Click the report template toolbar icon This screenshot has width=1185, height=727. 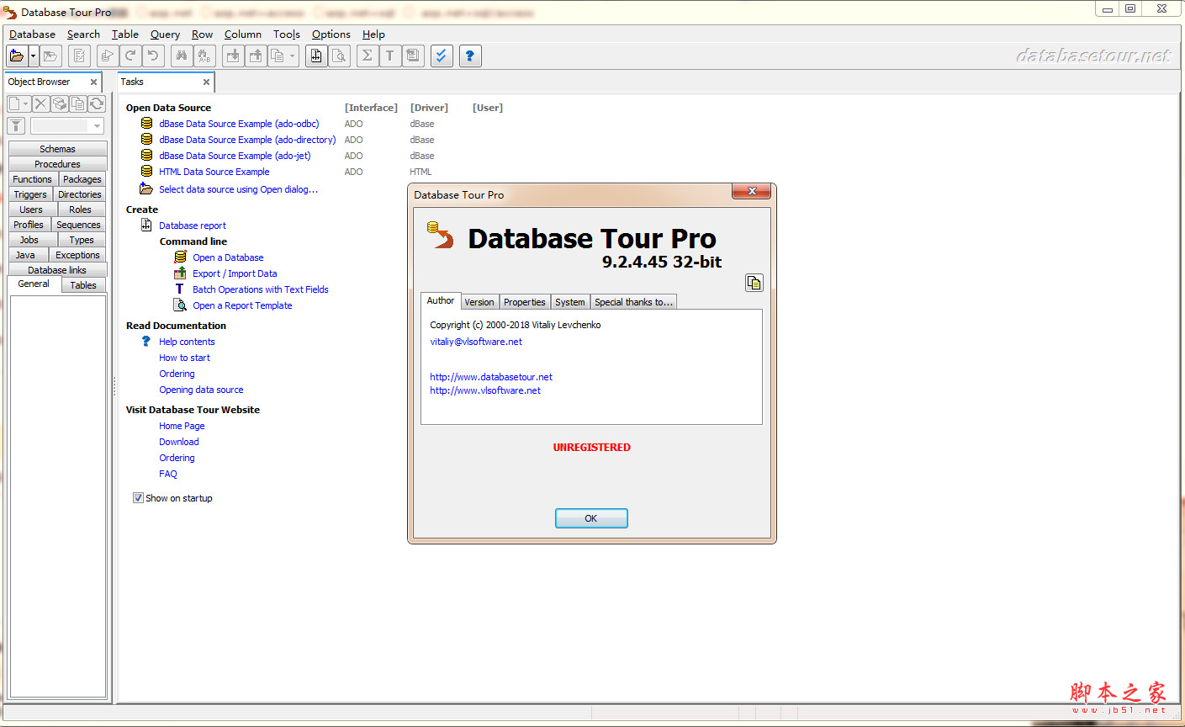click(x=412, y=56)
